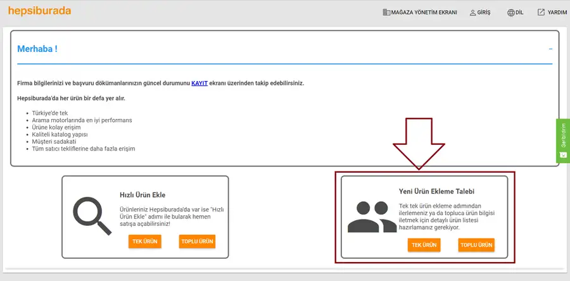Open the green Geribildirim feedback tab
This screenshot has height=281, width=570.
(x=563, y=140)
